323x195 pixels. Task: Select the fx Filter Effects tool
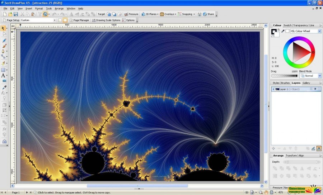(x=4, y=129)
